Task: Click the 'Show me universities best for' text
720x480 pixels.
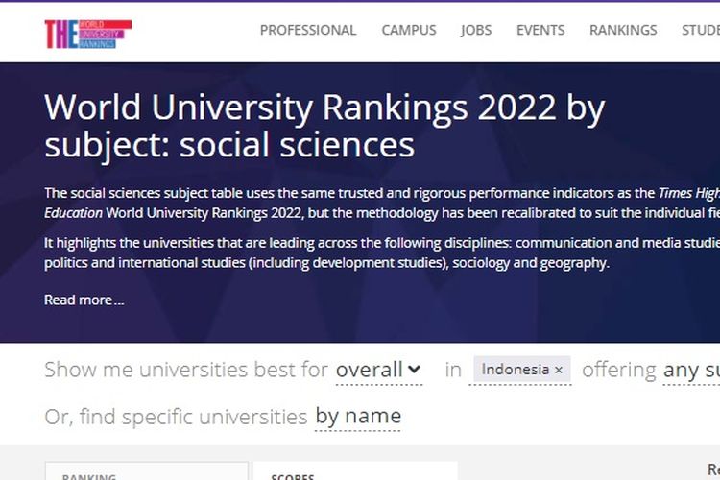Action: pos(186,370)
